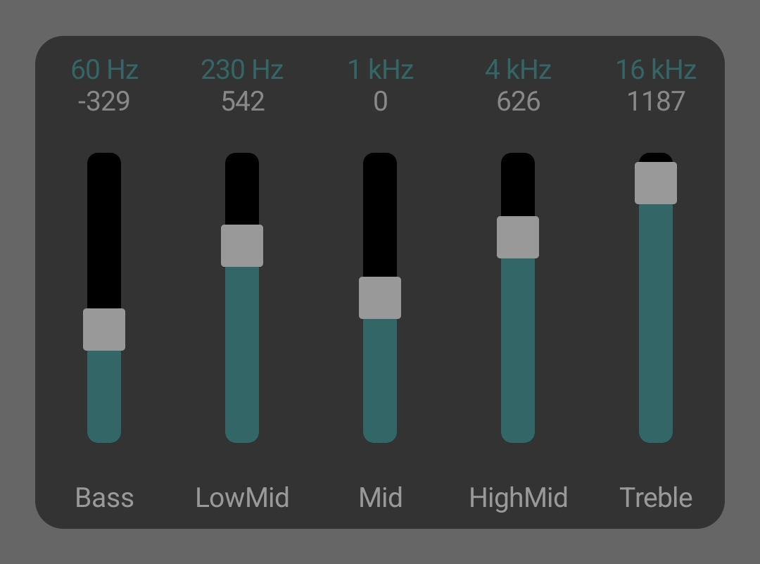This screenshot has width=760, height=564.
Task: Click the LowMid band label
Action: click(242, 497)
